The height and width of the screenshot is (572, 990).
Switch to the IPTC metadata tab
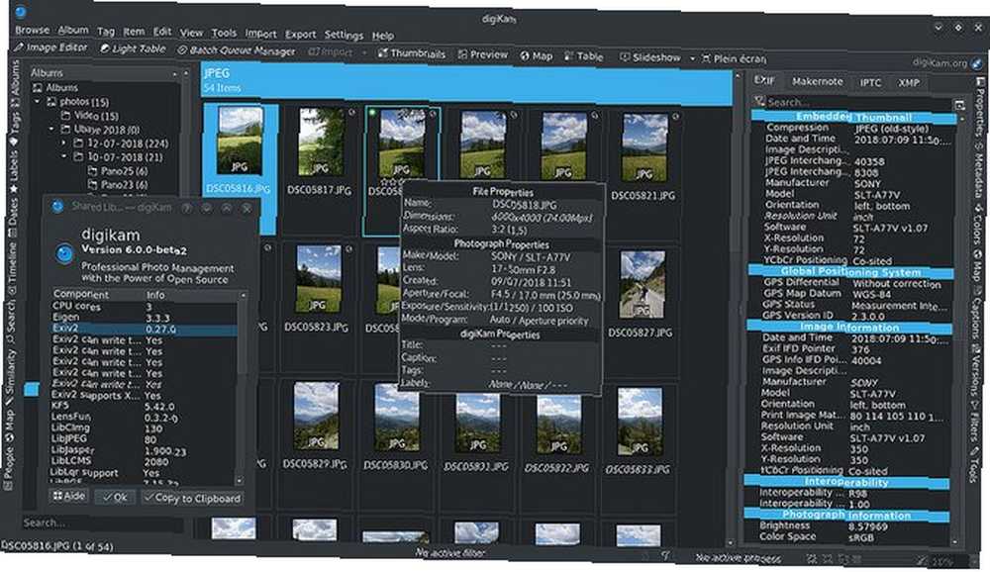(x=870, y=82)
